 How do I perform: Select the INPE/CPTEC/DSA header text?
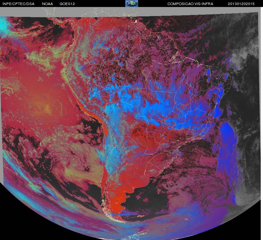[18, 4]
